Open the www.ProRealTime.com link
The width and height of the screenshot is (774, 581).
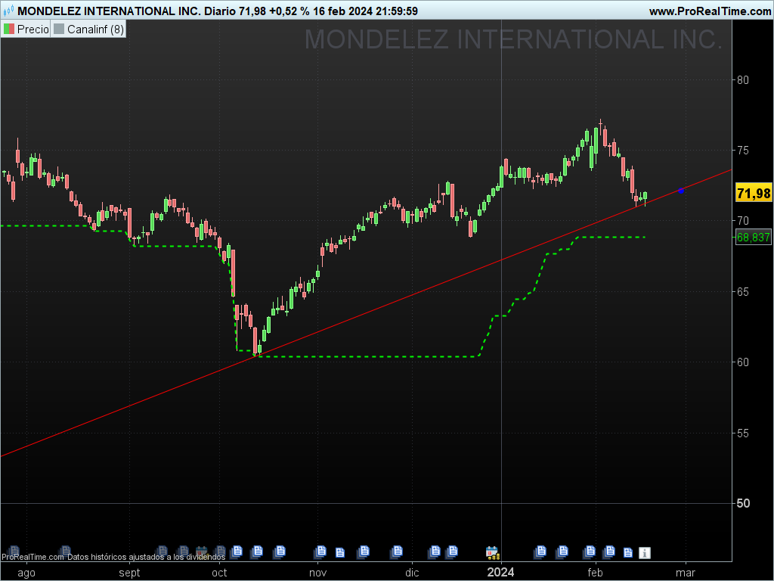[x=710, y=11]
